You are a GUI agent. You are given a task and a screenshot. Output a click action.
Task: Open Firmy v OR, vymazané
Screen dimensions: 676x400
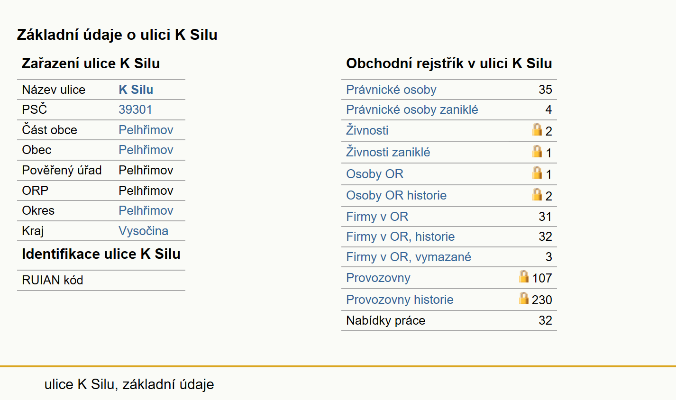pyautogui.click(x=409, y=257)
